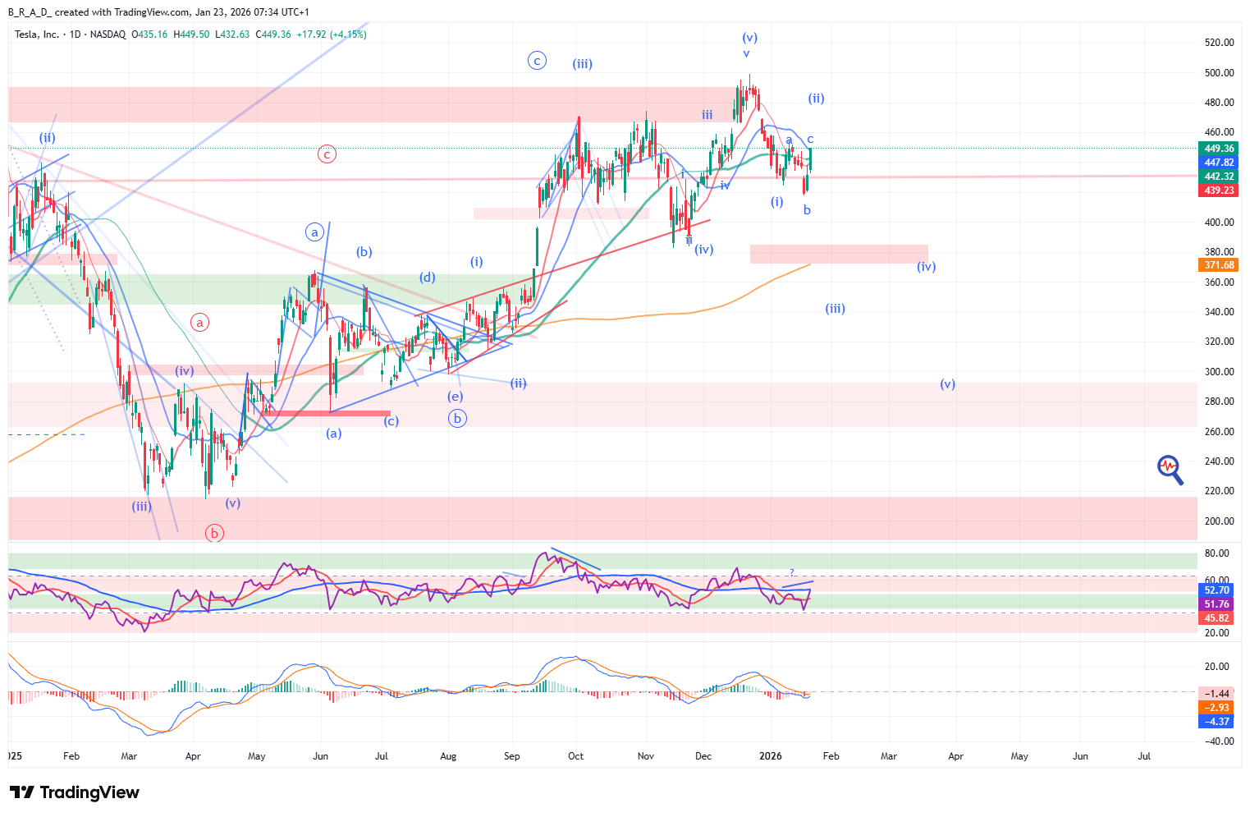
Task: Select the blue circled 'b' wave label
Action: pos(457,419)
